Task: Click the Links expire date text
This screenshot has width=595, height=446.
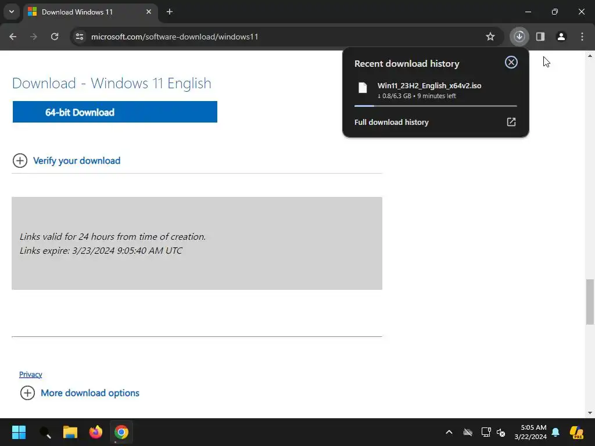Action: 101,251
